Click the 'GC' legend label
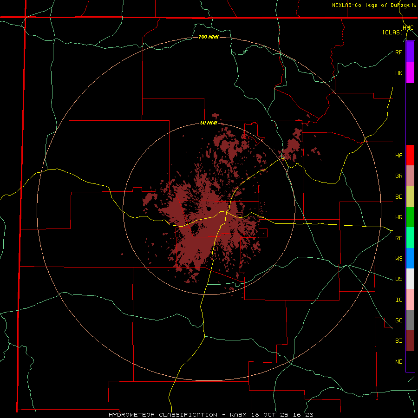This screenshot has width=418, height=418. click(398, 320)
